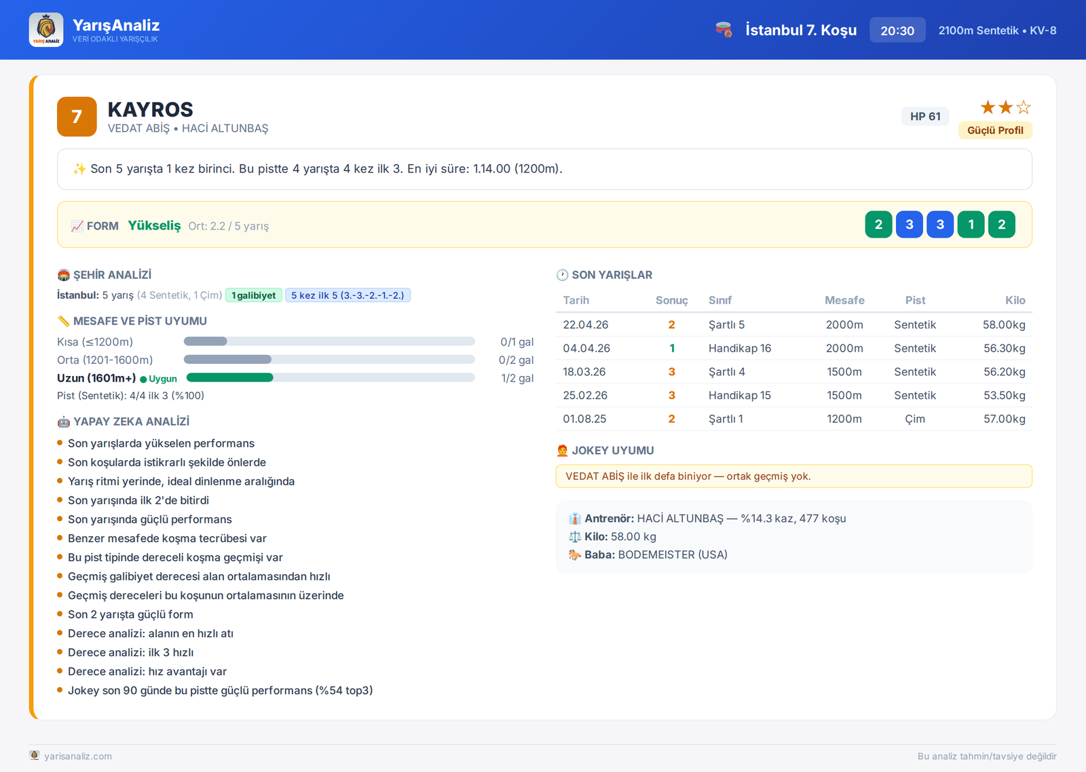Viewport: 1086px width, 772px height.
Task: Click the Şartlı 1 class cell
Action: pyautogui.click(x=726, y=419)
